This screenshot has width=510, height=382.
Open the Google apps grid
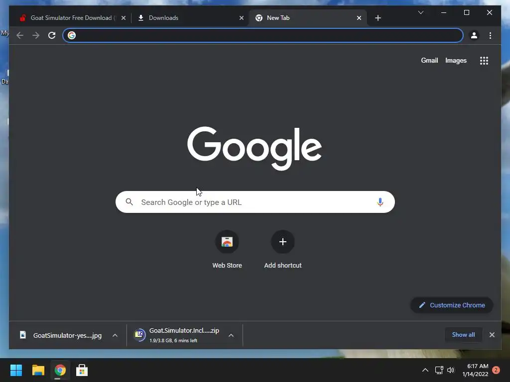pos(484,60)
